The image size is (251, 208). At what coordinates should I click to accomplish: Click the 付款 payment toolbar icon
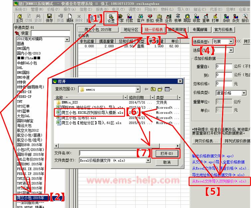point(129,18)
